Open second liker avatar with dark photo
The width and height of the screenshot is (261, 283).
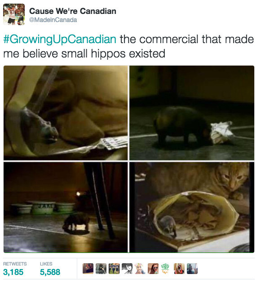click(101, 269)
